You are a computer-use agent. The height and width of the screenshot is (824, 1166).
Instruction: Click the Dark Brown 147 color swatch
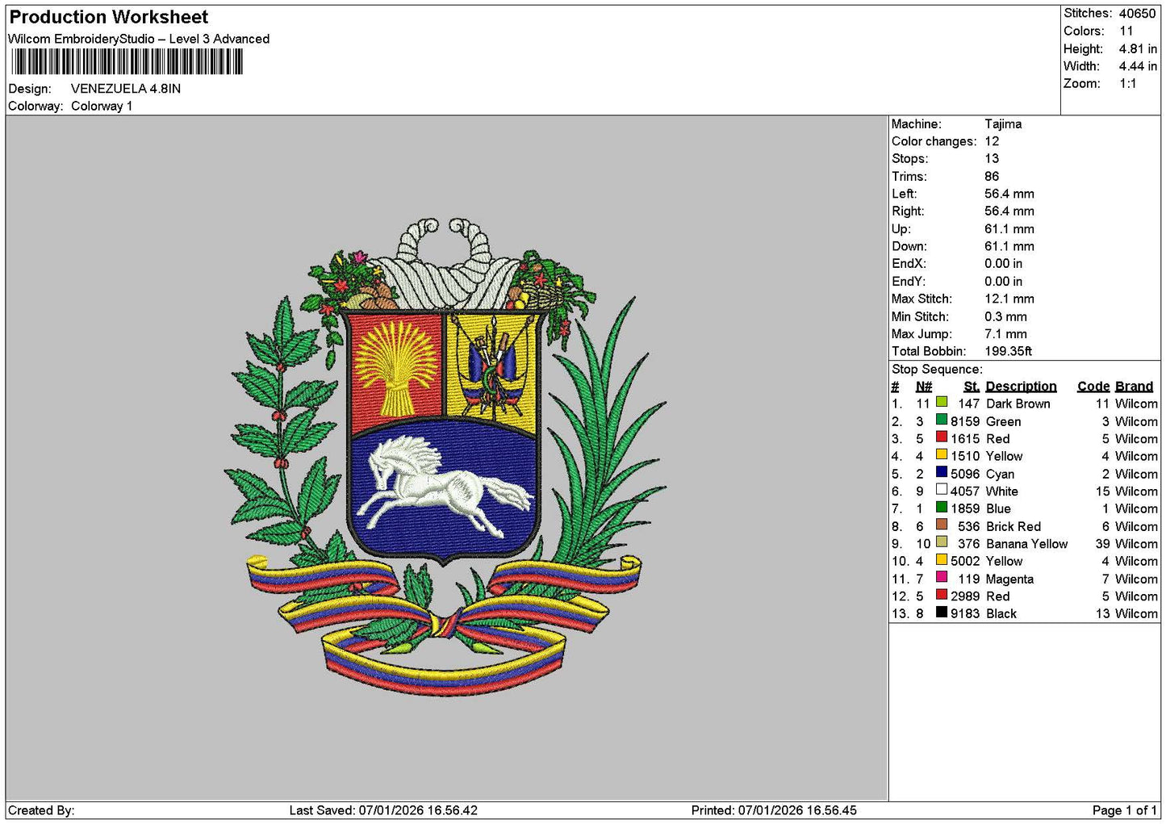(942, 402)
